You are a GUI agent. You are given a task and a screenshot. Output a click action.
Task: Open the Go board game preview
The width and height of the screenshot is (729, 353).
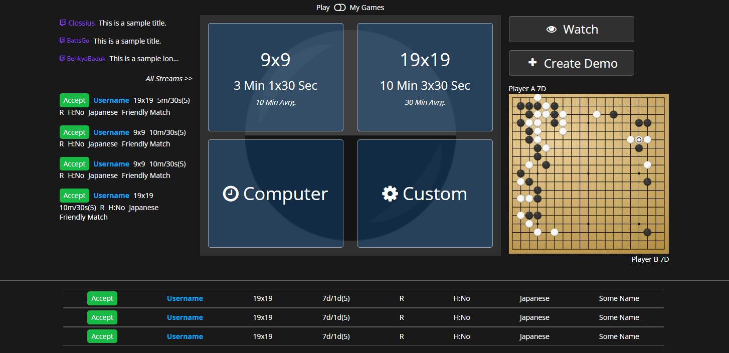(x=589, y=173)
